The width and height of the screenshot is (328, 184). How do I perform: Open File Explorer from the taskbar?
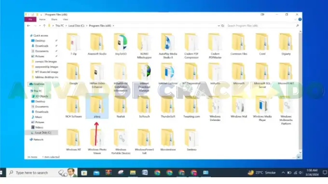(133, 173)
